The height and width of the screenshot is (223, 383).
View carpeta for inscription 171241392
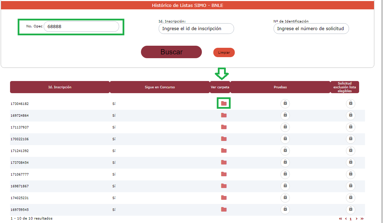[x=224, y=151]
